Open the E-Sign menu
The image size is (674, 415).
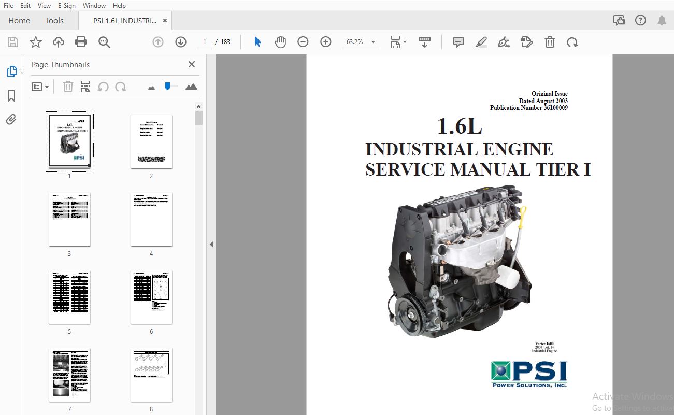67,6
